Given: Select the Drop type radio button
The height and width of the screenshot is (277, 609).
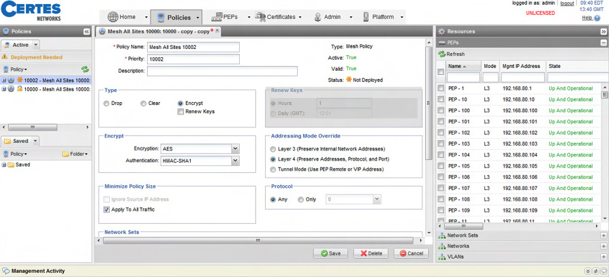Looking at the screenshot, I should (106, 103).
